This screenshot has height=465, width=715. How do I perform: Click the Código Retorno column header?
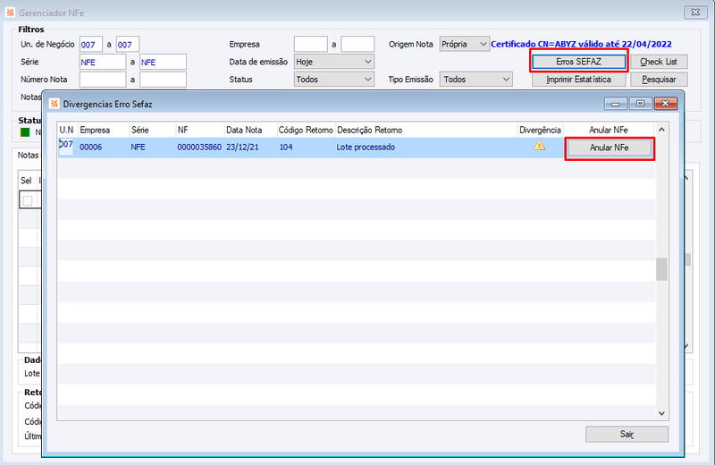click(306, 130)
